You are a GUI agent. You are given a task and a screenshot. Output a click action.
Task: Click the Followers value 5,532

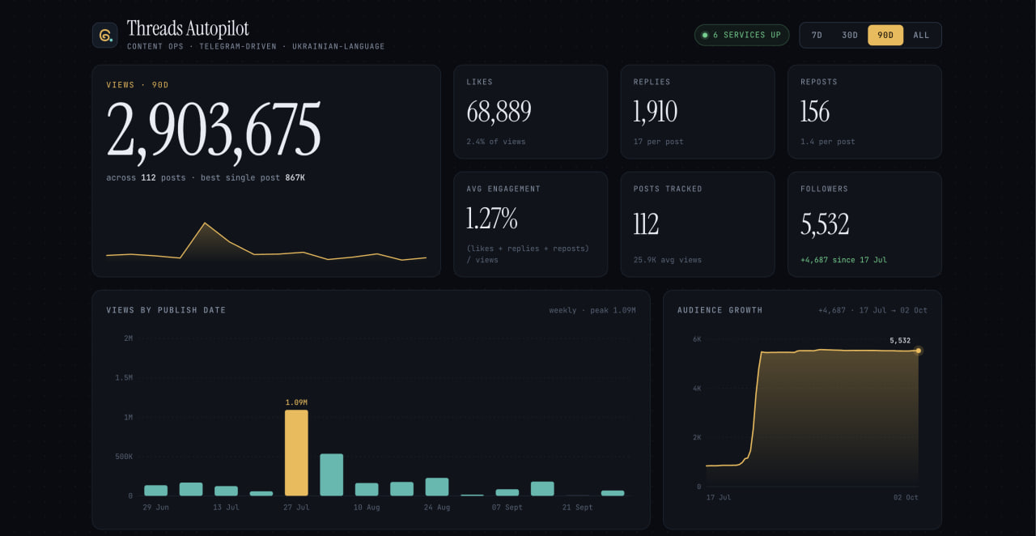coord(825,223)
